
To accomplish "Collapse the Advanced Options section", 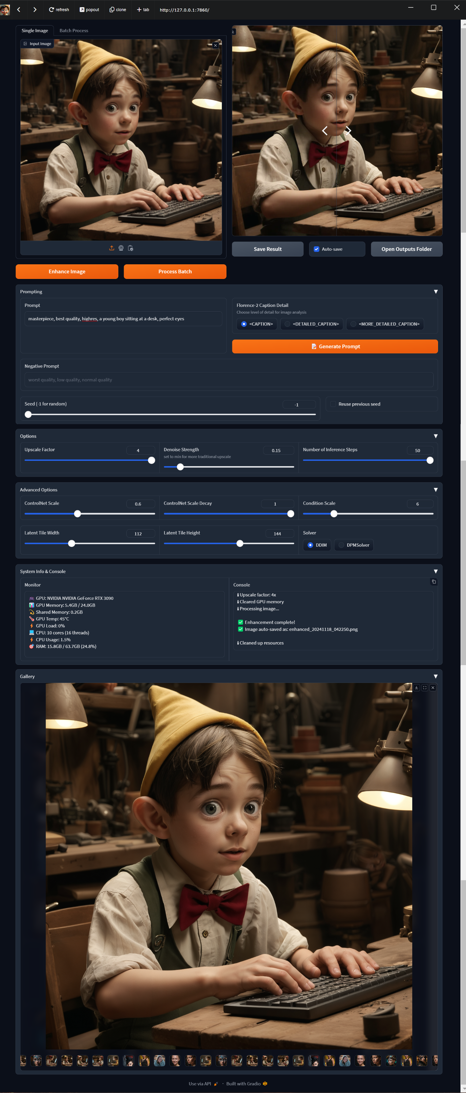I will (x=436, y=490).
